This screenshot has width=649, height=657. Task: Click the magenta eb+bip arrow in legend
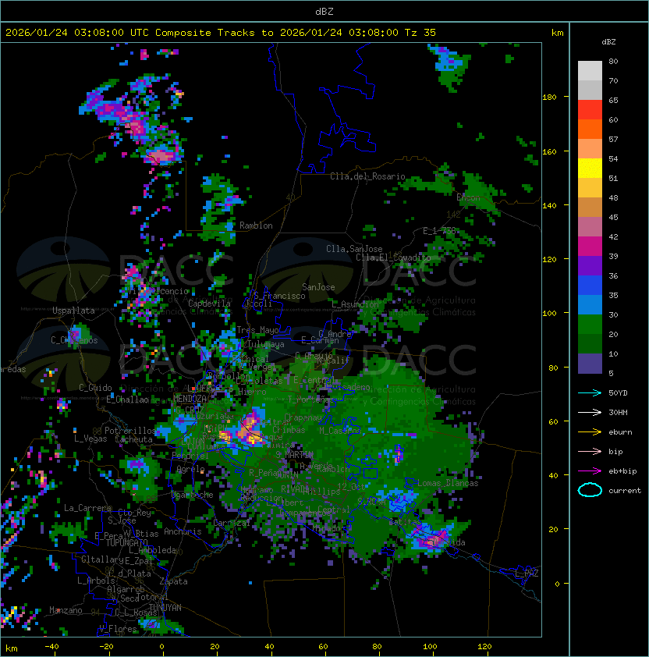click(590, 471)
